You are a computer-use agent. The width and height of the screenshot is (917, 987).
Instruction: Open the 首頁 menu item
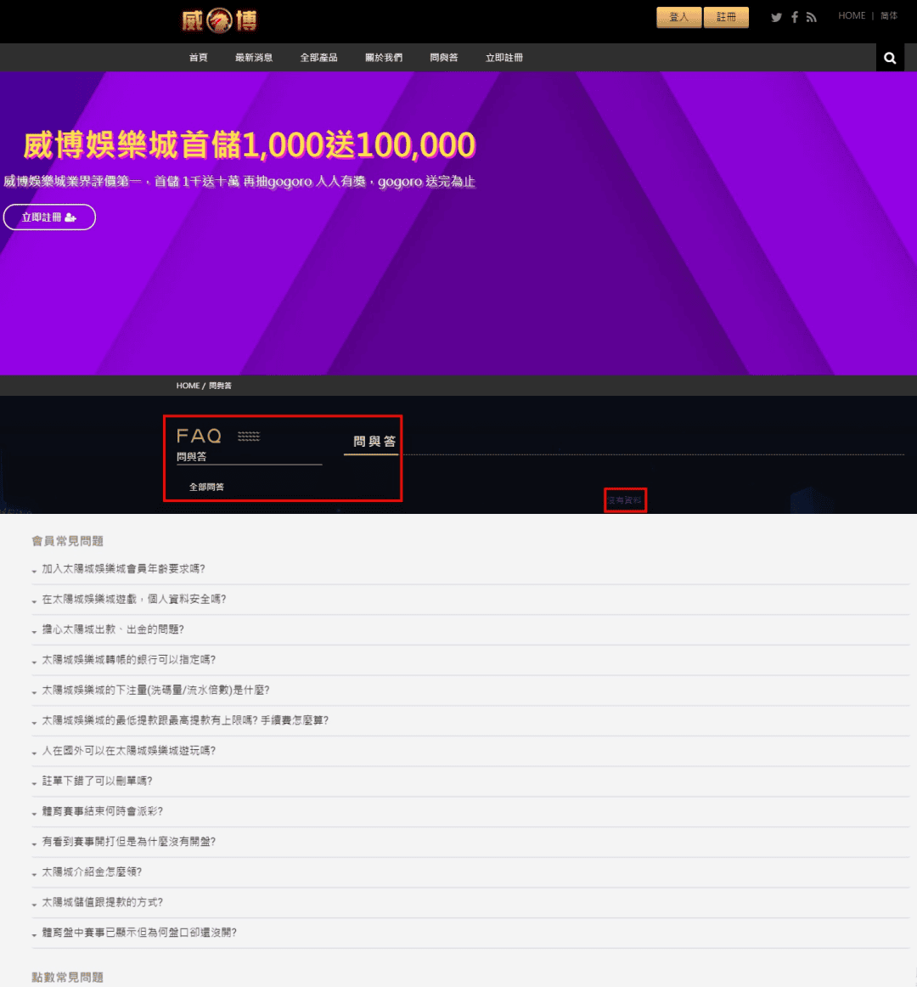pyautogui.click(x=198, y=58)
